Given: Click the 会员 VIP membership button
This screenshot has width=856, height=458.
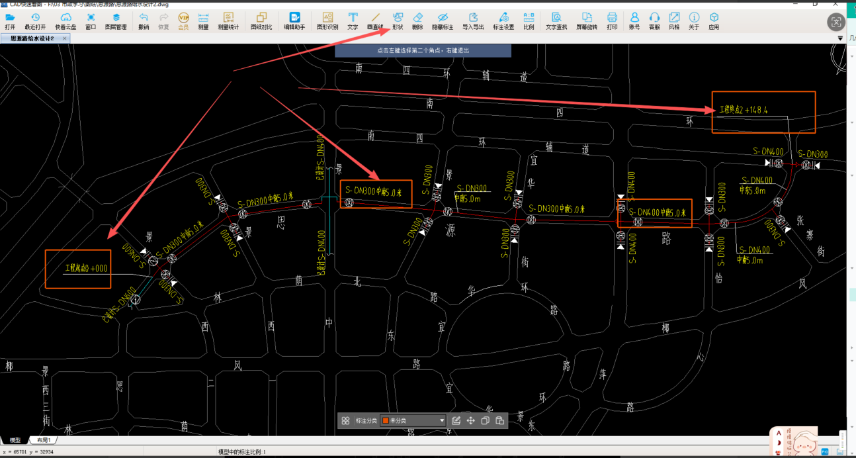Looking at the screenshot, I should click(183, 21).
